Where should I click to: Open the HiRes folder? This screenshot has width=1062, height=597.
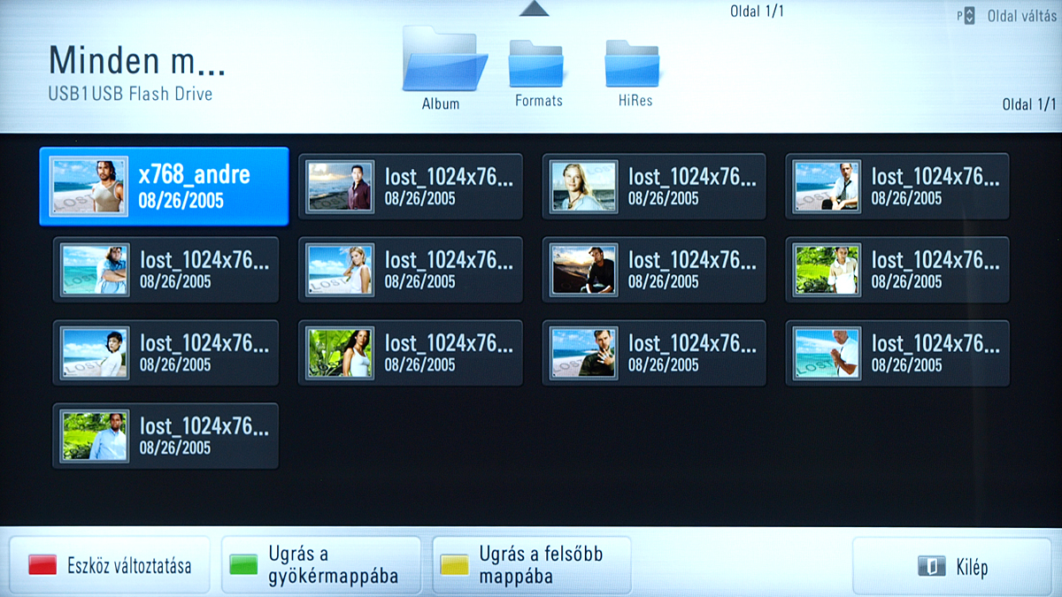pos(634,74)
